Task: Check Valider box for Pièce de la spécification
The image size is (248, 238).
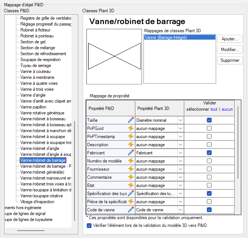Action: pyautogui.click(x=209, y=202)
